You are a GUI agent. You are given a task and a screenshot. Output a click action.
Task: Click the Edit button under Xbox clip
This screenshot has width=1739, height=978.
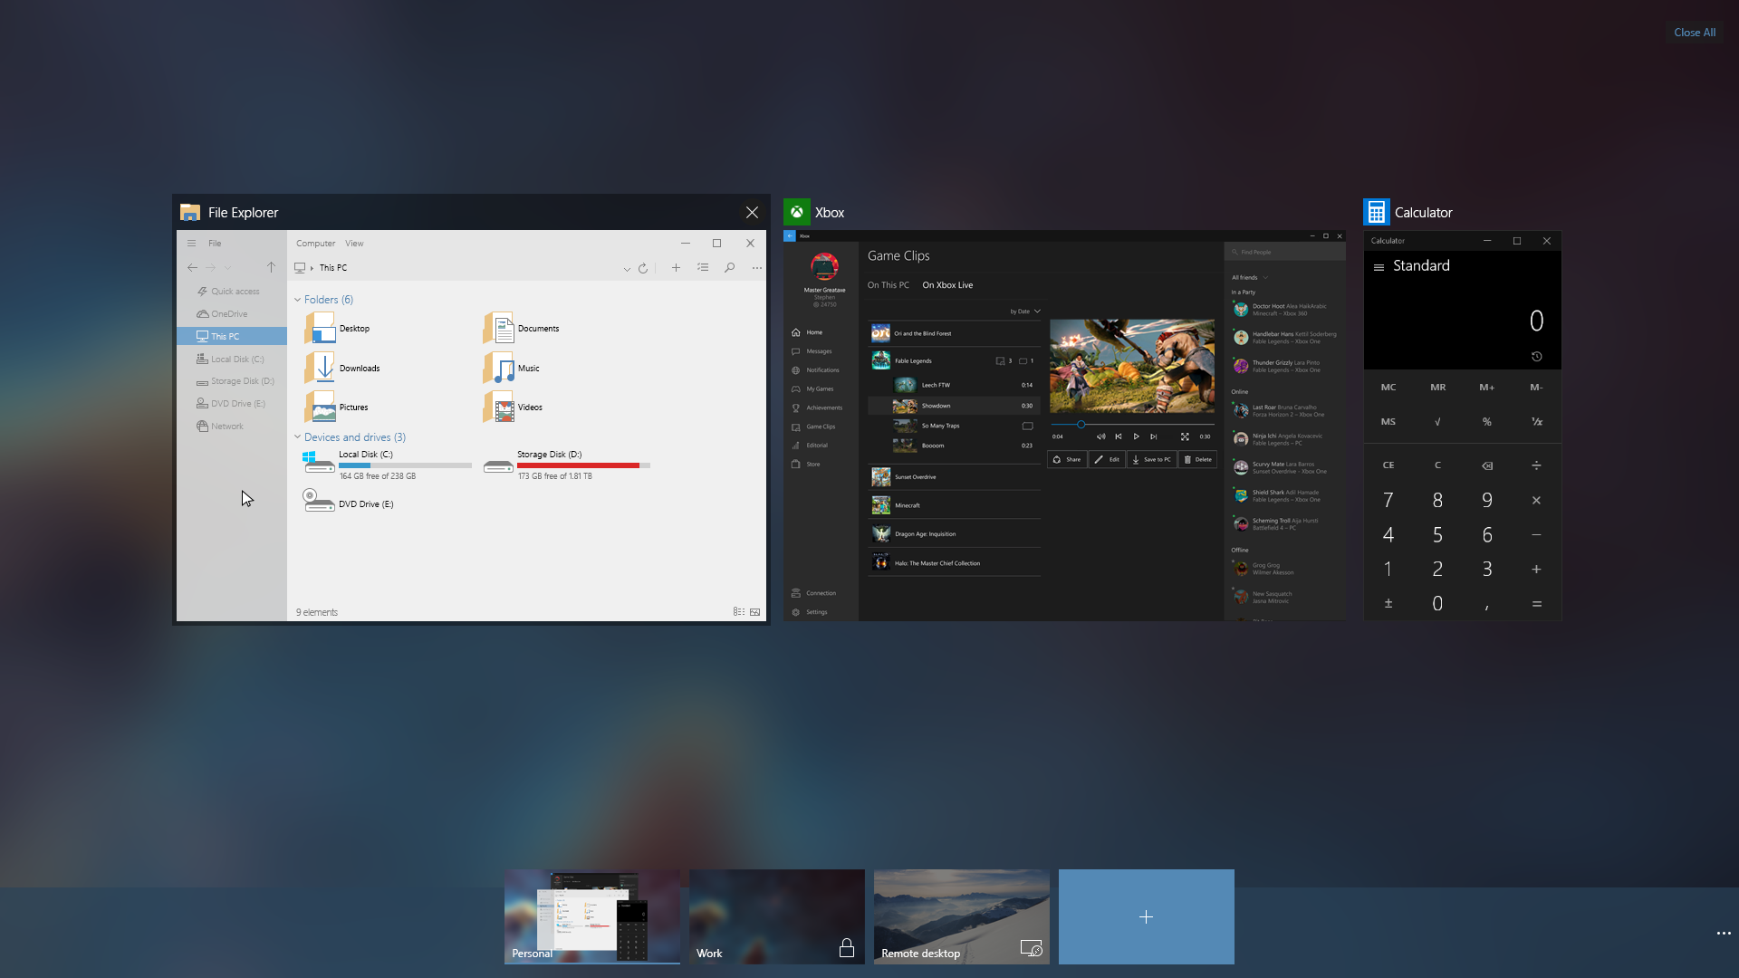click(1107, 459)
